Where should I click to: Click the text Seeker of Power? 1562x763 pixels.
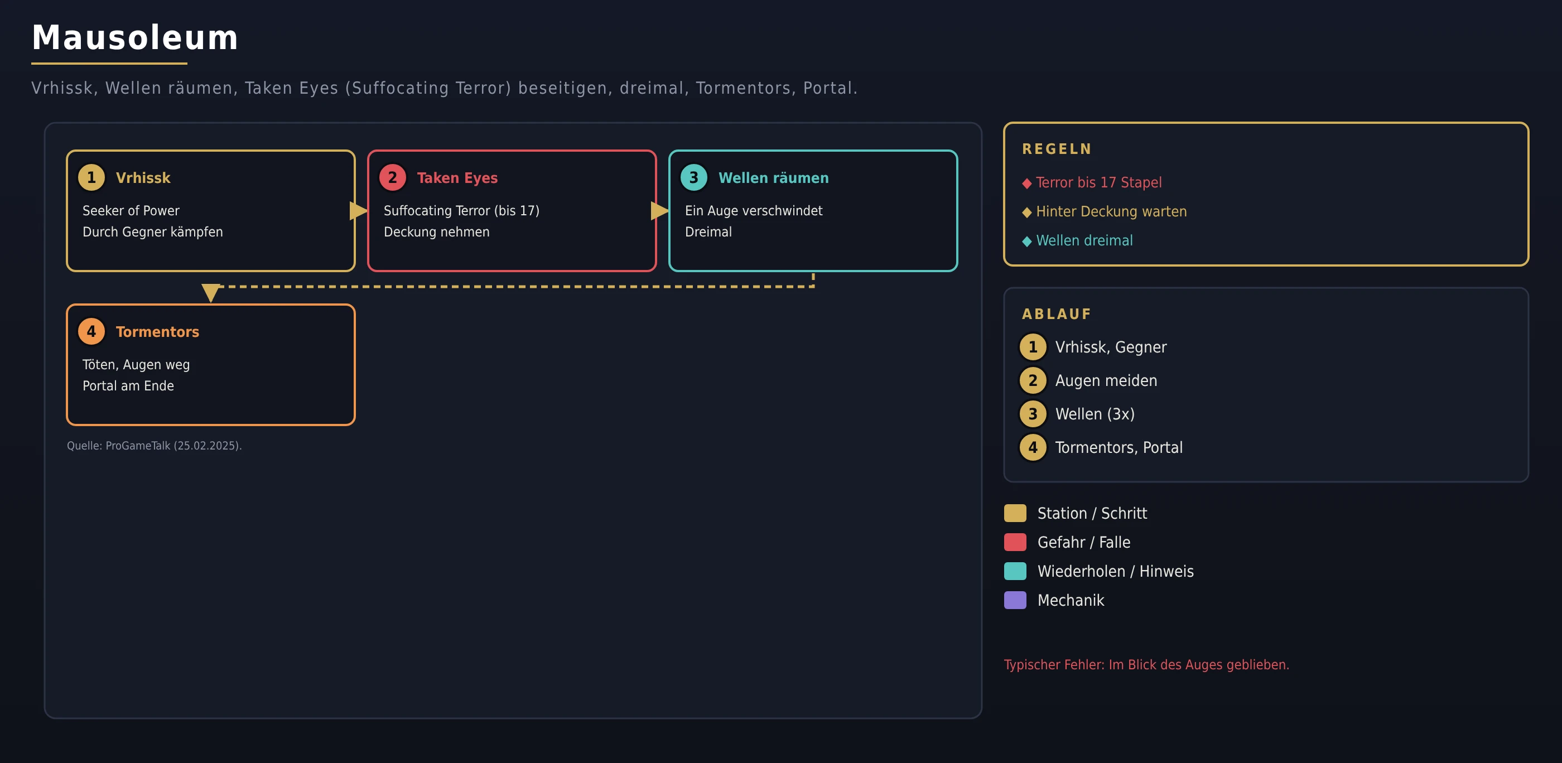pos(131,211)
